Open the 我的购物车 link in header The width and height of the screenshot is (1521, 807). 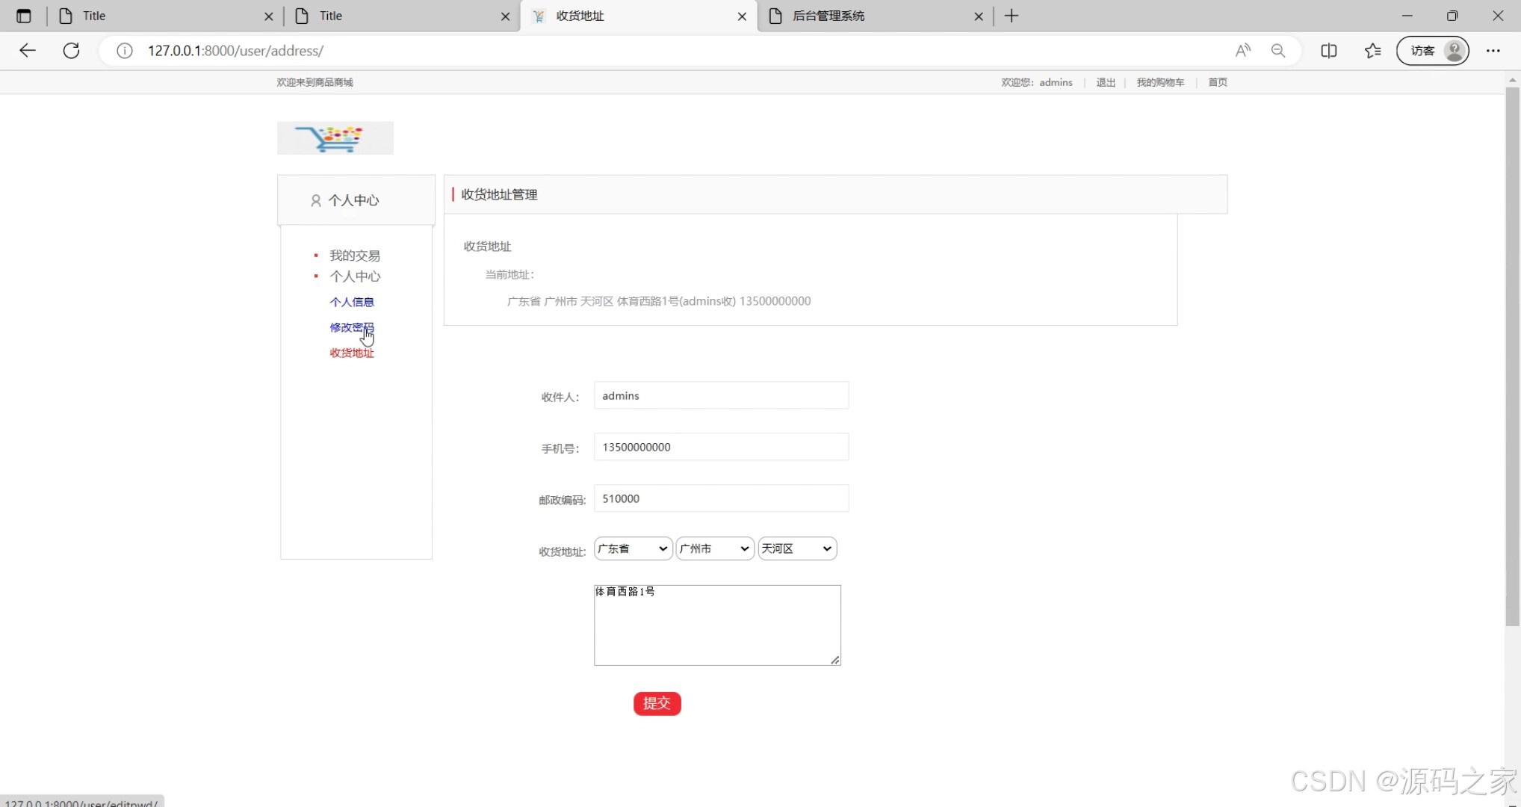pyautogui.click(x=1160, y=82)
